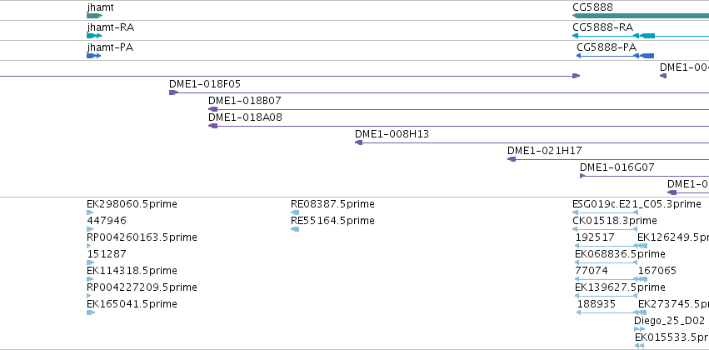Select the DME1-018B07 clone end marker
709x350 pixels.
(x=212, y=109)
